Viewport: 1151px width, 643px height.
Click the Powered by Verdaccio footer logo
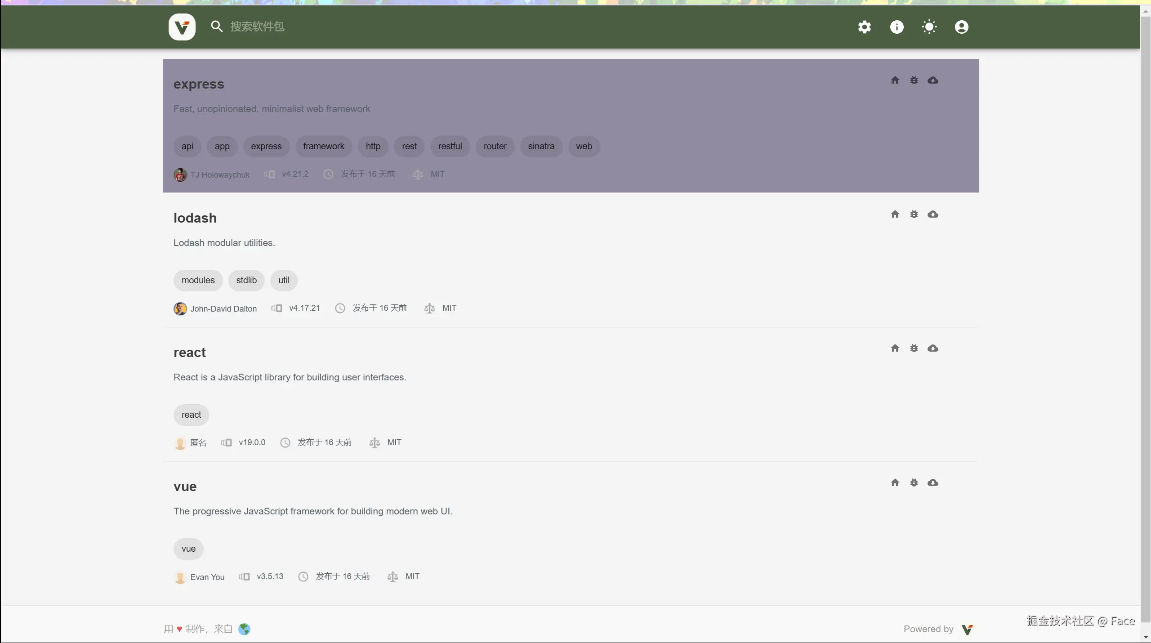(x=967, y=630)
